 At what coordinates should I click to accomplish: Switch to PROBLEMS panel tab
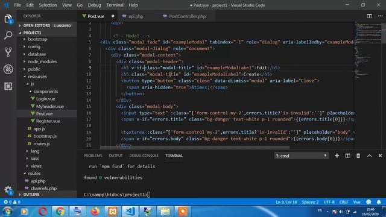point(93,156)
